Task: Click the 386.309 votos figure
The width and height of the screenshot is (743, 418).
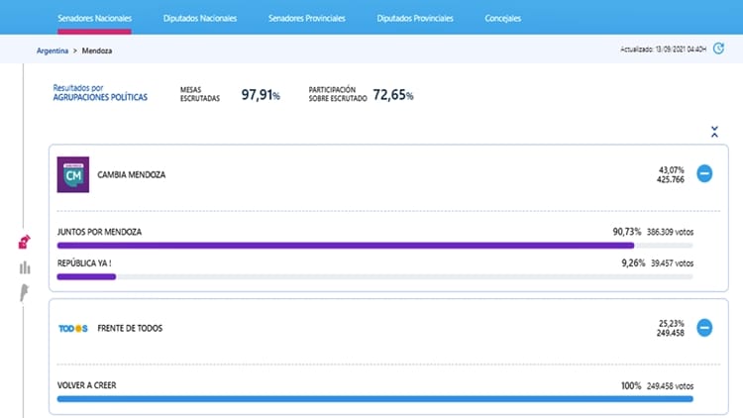Action: pos(670,232)
